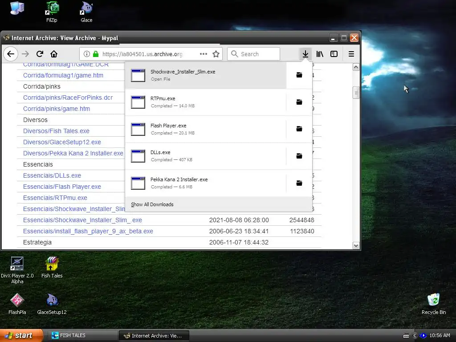Click Internet Archive taskbar button
Image resolution: width=456 pixels, height=342 pixels.
(154, 336)
